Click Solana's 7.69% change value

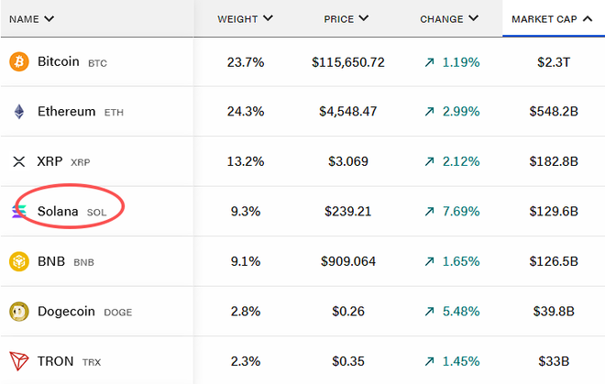[x=460, y=212]
